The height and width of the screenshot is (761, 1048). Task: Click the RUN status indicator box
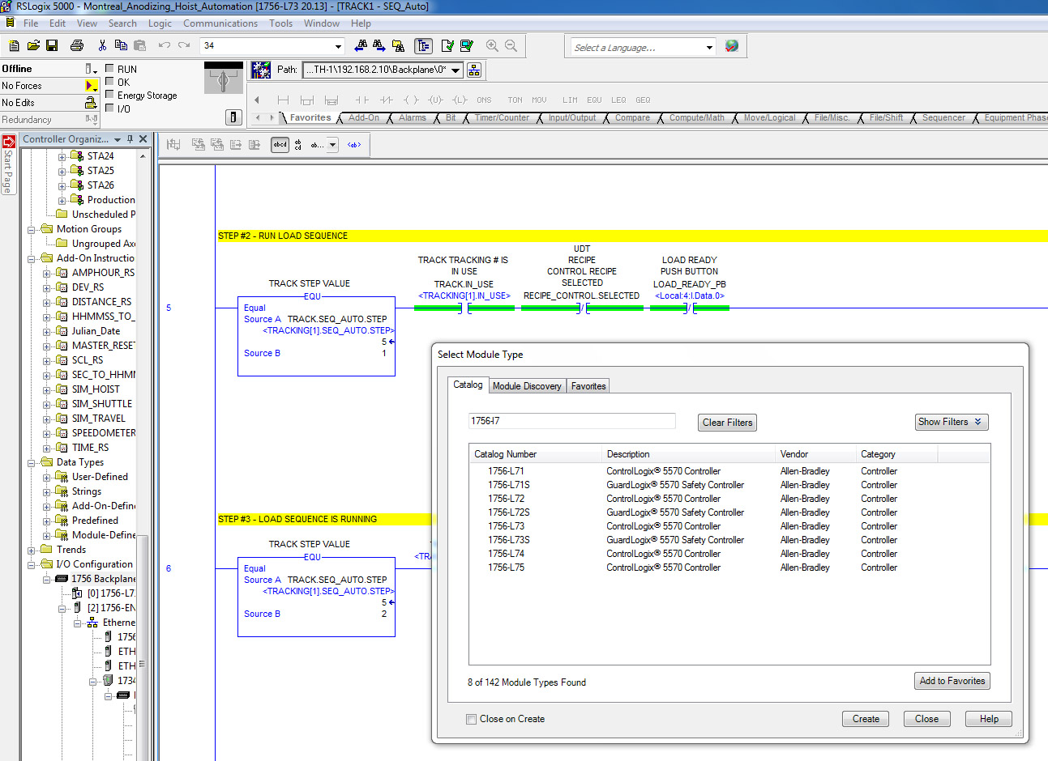[x=109, y=69]
